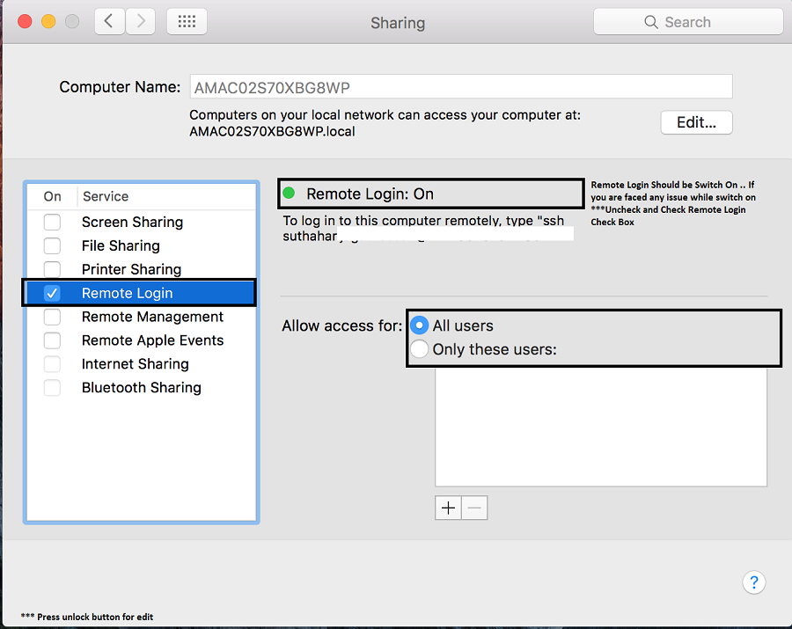Open the Edit... hostname button
This screenshot has width=792, height=629.
point(696,122)
